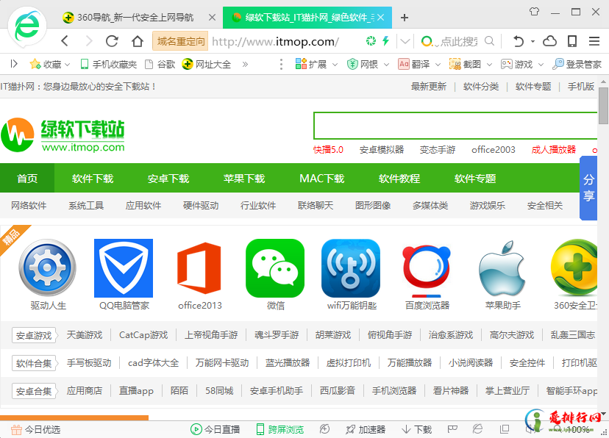Open the 手机收藏夹 bookmark
This screenshot has width=609, height=438.
[108, 64]
